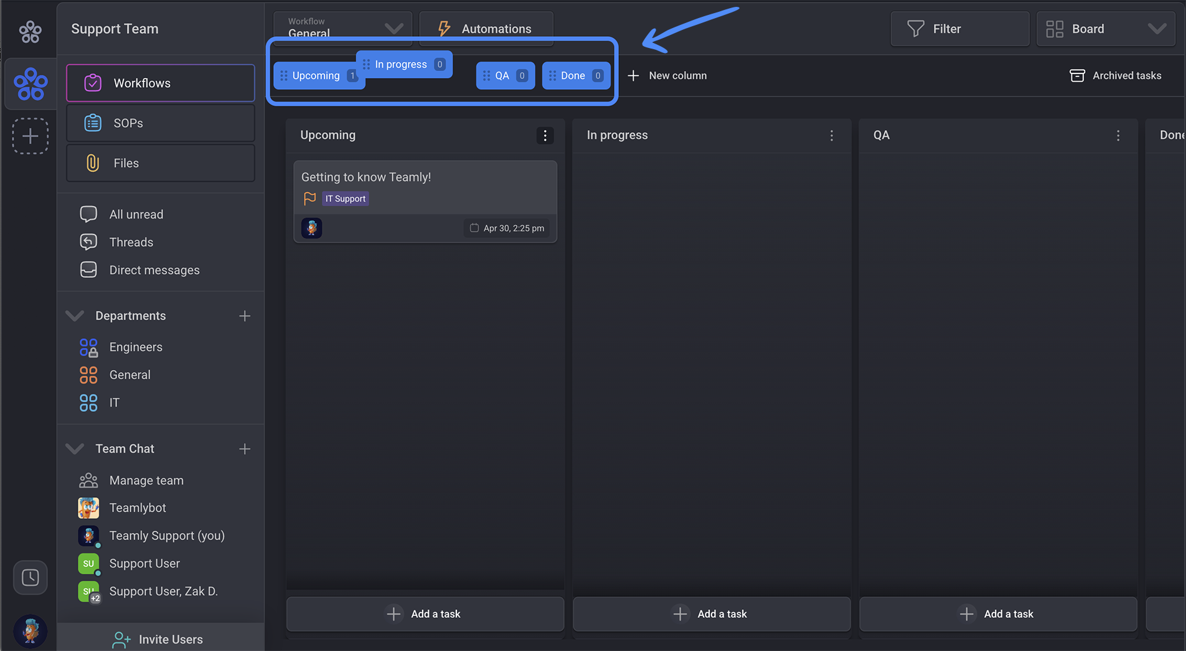Click the Automations lightning bolt icon
This screenshot has height=651, width=1186.
444,29
